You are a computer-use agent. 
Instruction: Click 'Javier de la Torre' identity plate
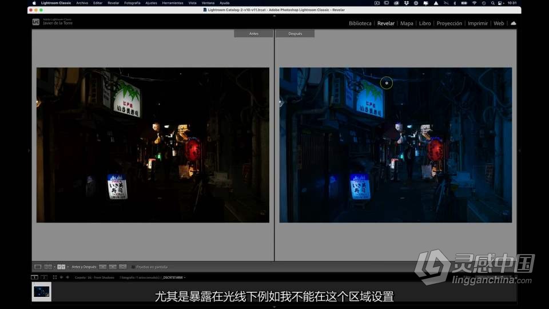58,23
